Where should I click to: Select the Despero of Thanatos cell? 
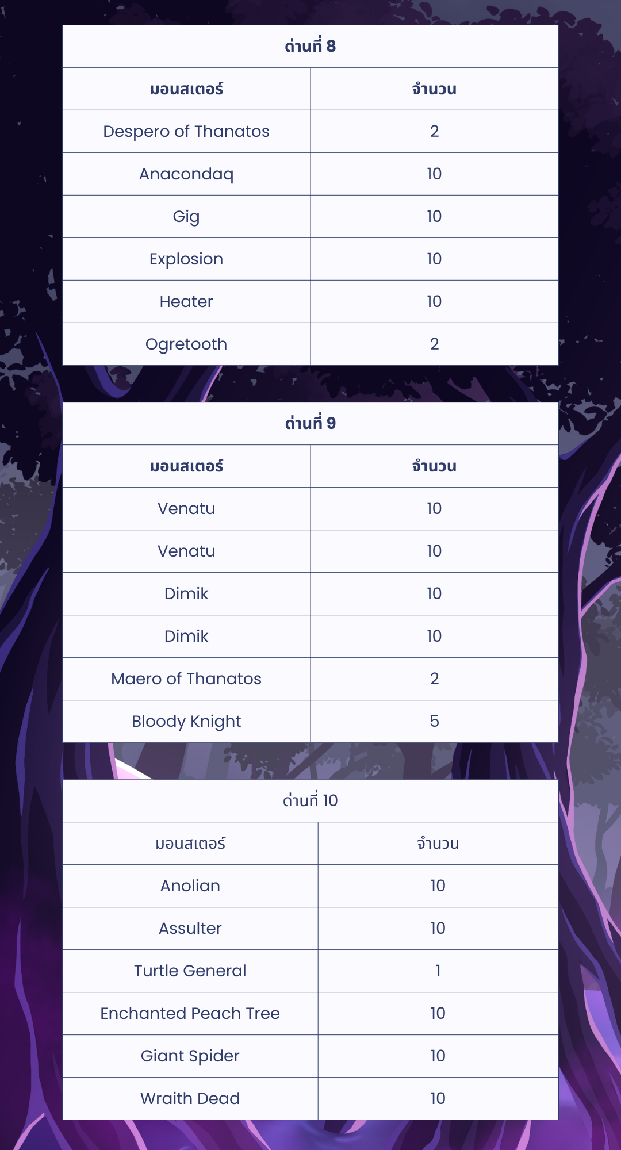[186, 131]
